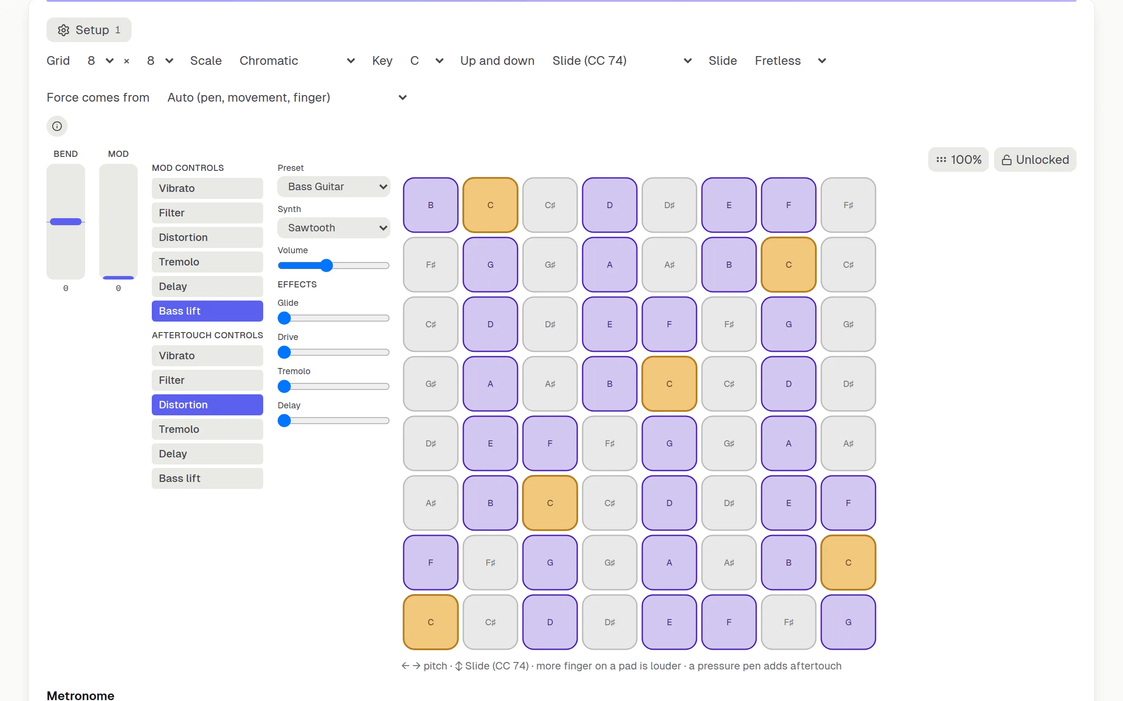
Task: Enable Filter under Aftertouch Controls
Action: click(x=207, y=380)
